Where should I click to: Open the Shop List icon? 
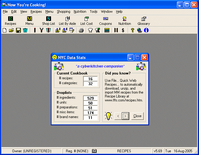pos(48,21)
